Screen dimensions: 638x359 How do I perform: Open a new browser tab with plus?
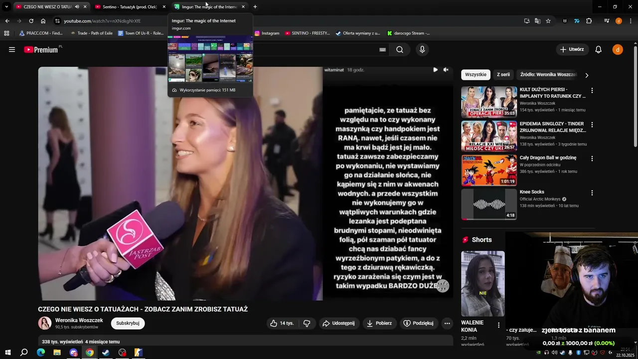tap(255, 7)
